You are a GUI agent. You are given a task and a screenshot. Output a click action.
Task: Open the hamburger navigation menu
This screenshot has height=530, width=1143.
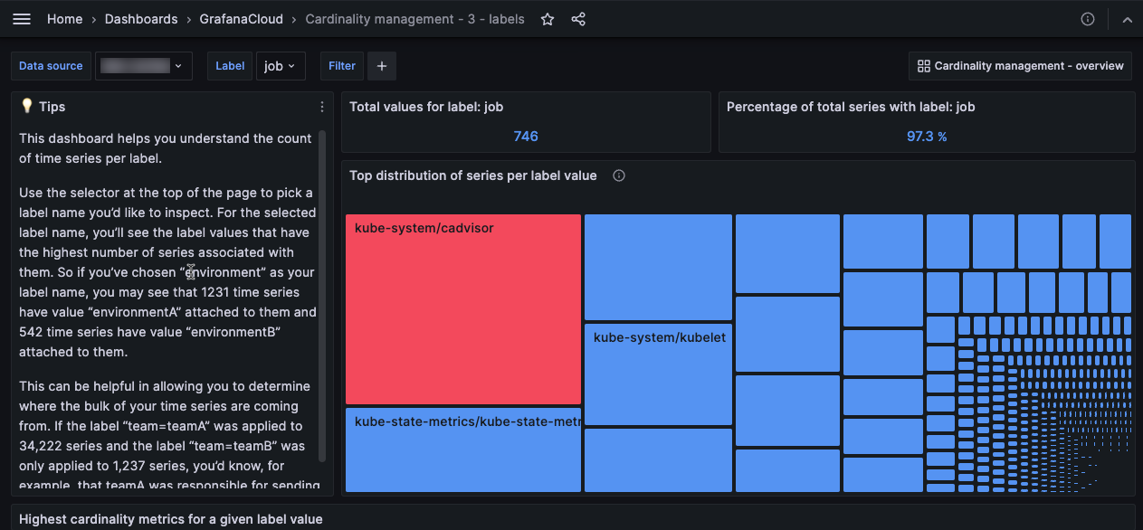point(22,18)
